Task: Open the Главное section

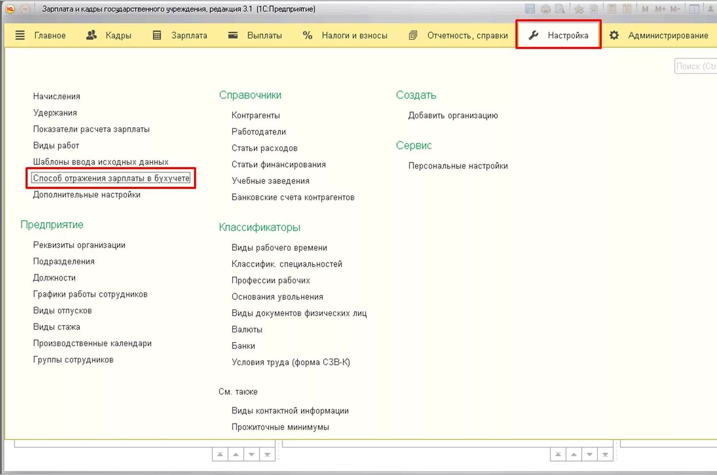Action: point(50,36)
